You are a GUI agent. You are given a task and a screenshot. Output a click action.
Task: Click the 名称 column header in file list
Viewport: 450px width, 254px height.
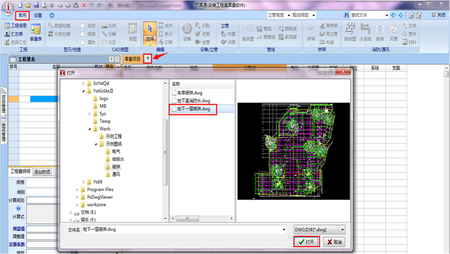[176, 84]
